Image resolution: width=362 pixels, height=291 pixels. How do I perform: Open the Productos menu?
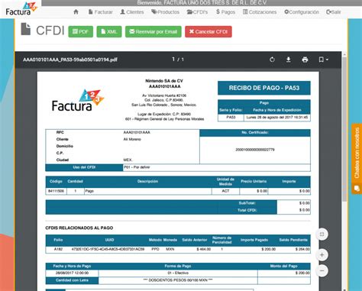[x=165, y=12]
